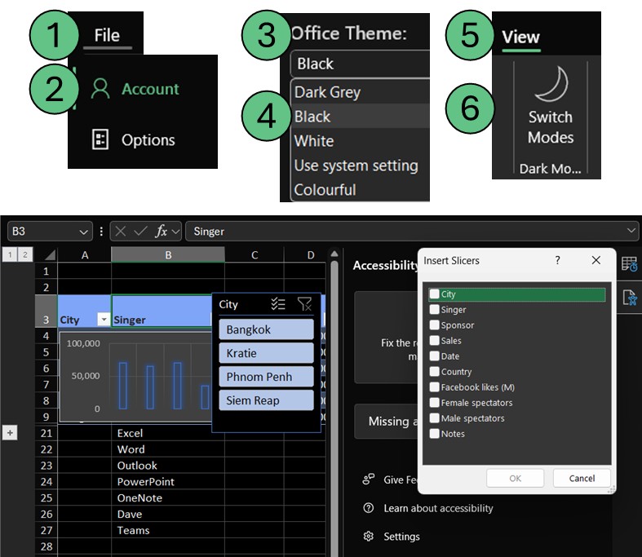
Task: Click the formula bar enter checkmark icon
Action: (140, 232)
